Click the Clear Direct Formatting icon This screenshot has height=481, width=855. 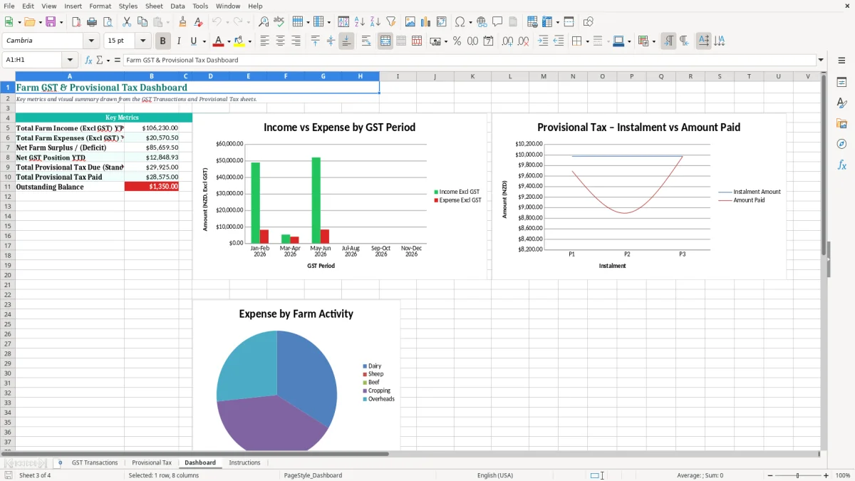pyautogui.click(x=199, y=22)
